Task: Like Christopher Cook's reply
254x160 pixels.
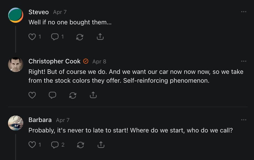Action: (32, 95)
